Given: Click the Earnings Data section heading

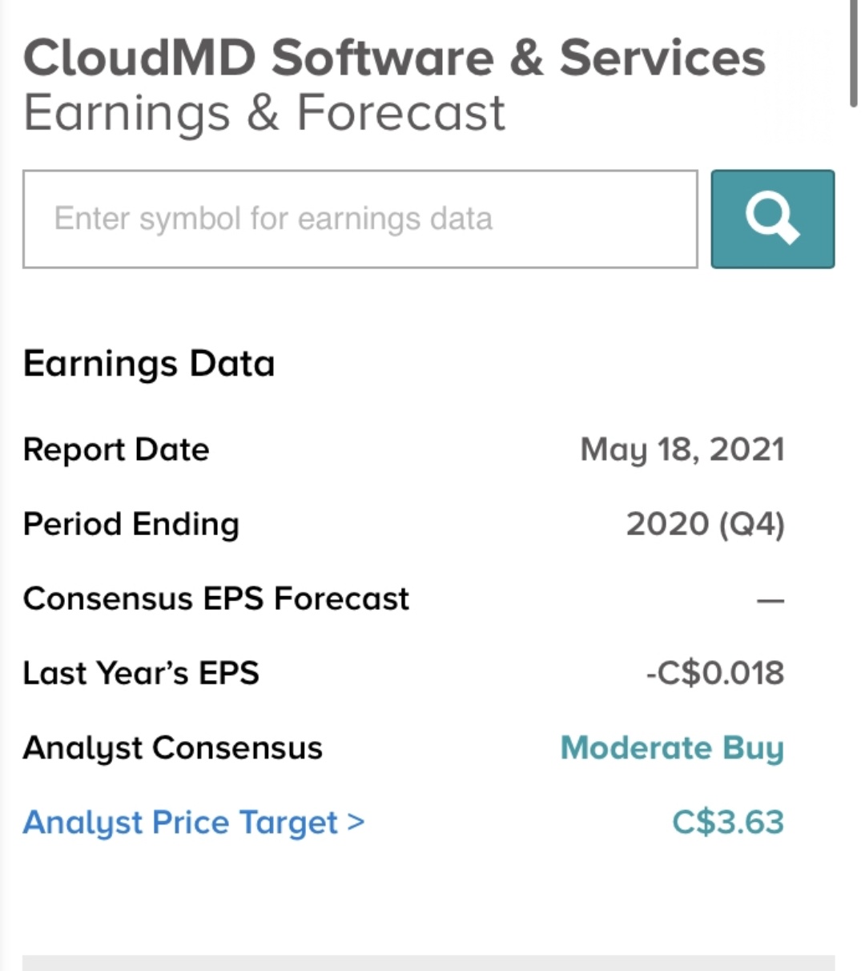Looking at the screenshot, I should coord(149,364).
